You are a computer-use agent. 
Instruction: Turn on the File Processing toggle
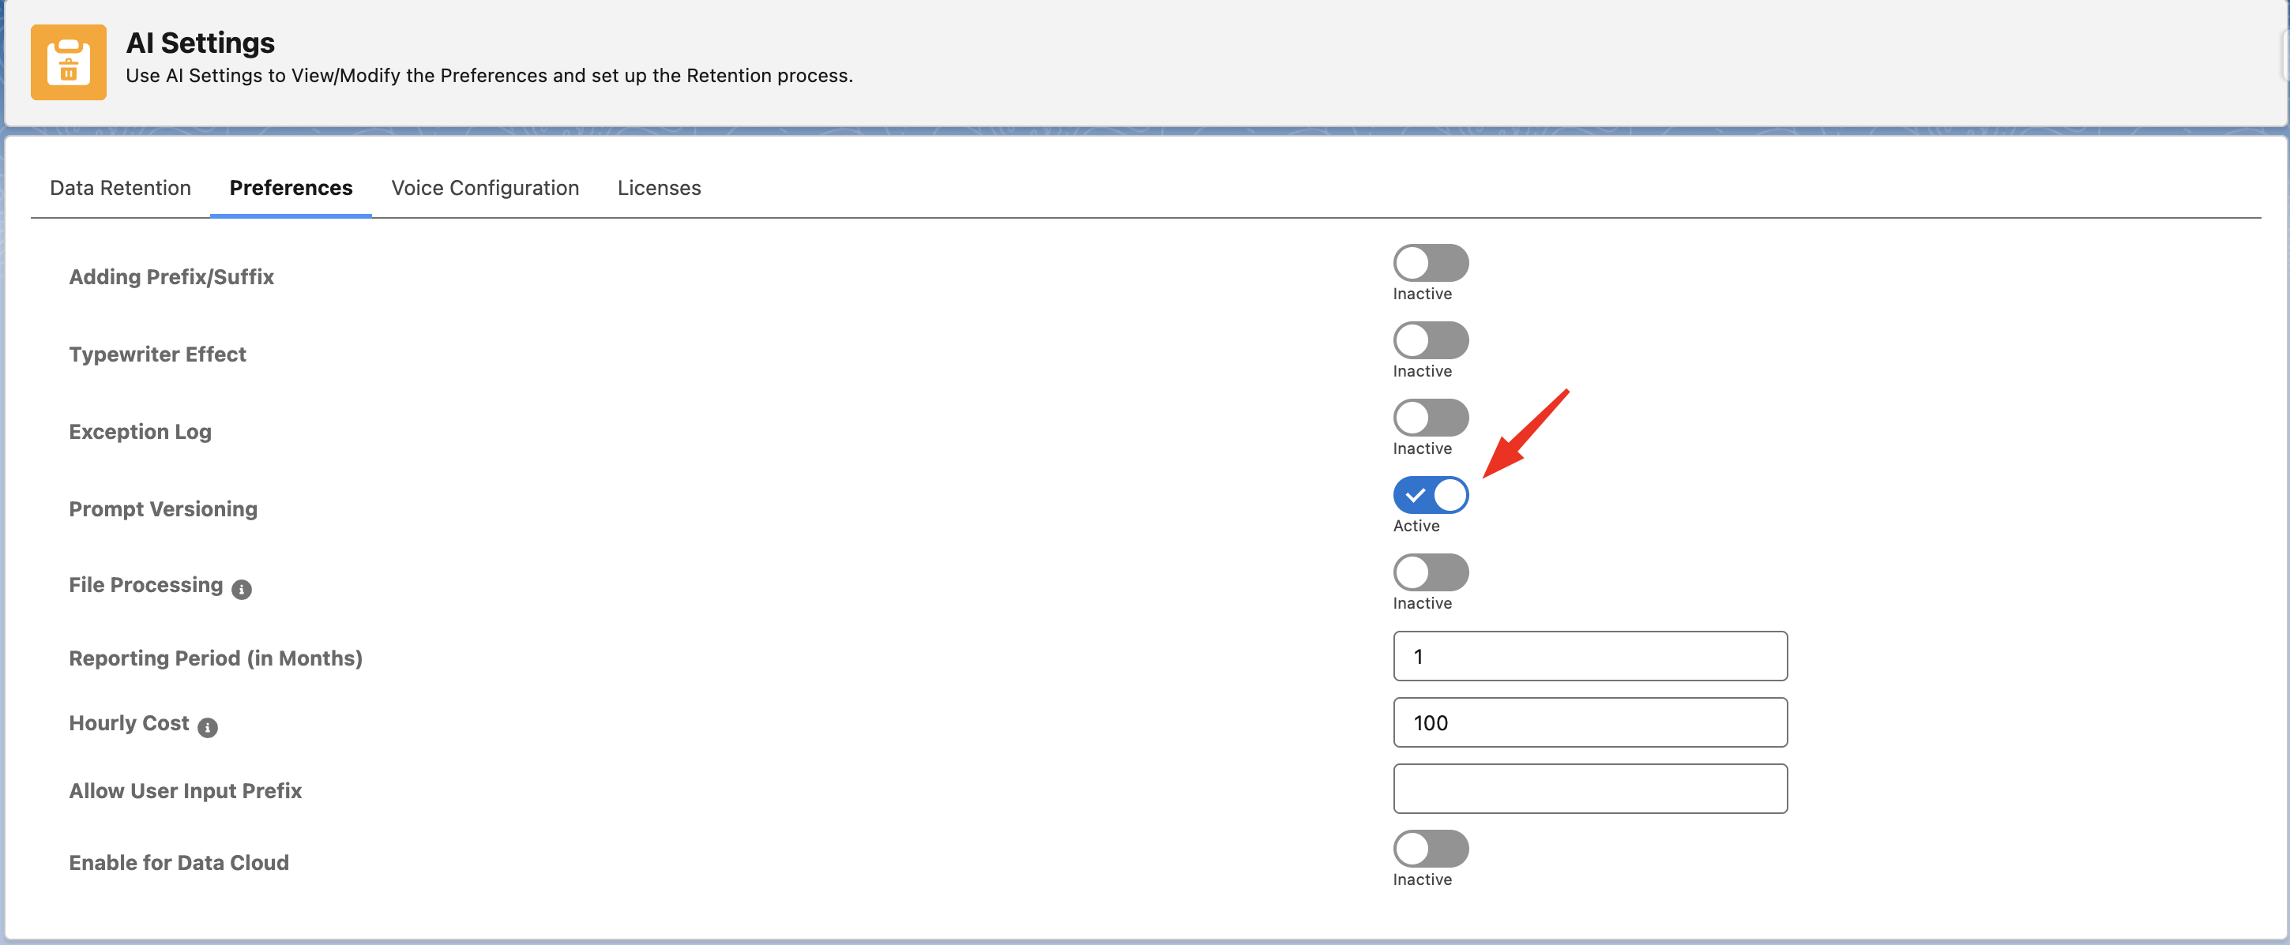pyautogui.click(x=1430, y=572)
